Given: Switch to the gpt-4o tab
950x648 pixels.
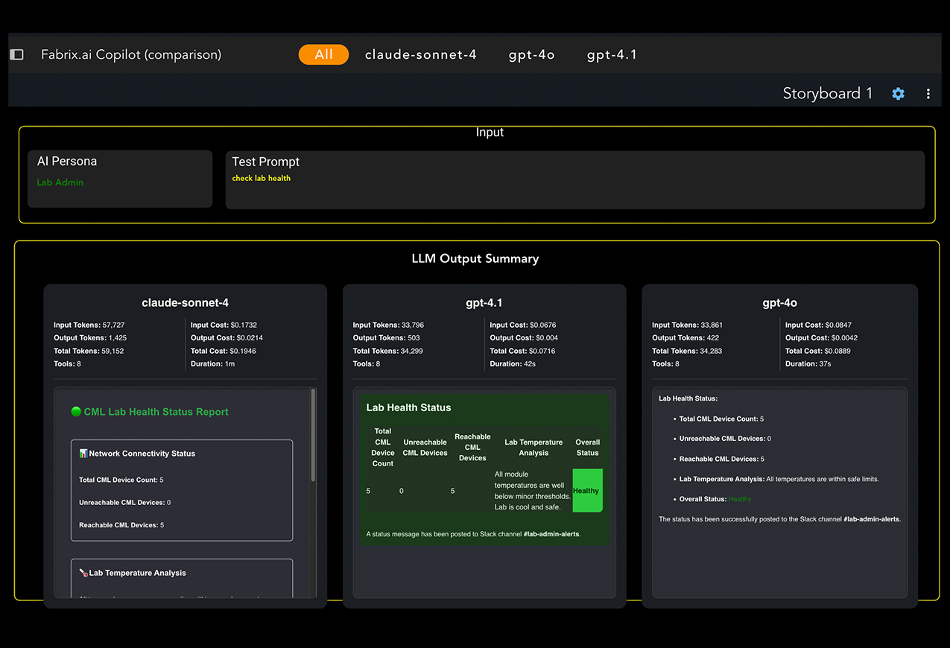Looking at the screenshot, I should [531, 54].
